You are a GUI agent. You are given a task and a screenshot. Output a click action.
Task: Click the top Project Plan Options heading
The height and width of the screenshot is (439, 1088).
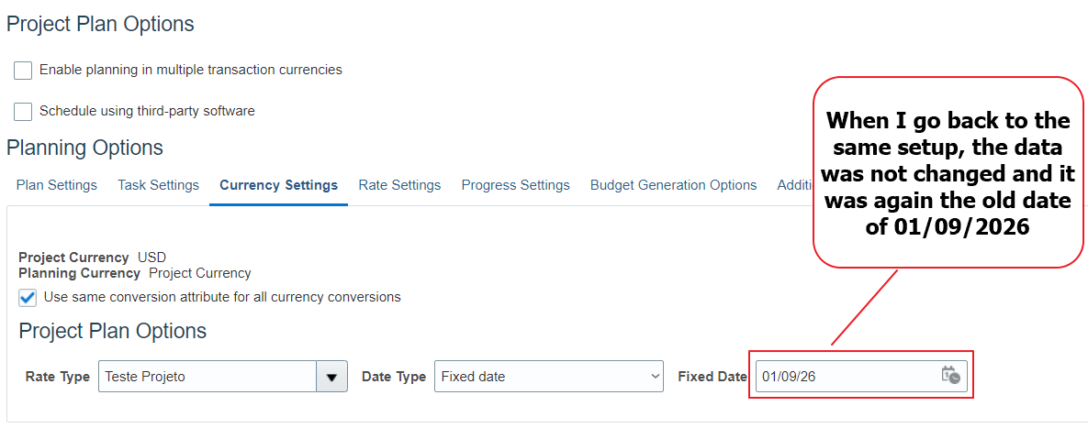pyautogui.click(x=100, y=24)
